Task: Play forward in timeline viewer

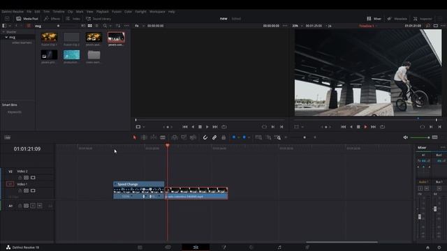Action: (x=365, y=127)
